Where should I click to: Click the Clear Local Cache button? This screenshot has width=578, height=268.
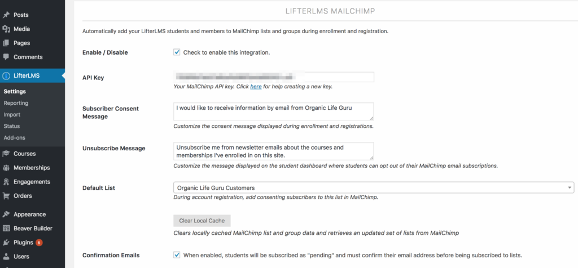tap(202, 221)
